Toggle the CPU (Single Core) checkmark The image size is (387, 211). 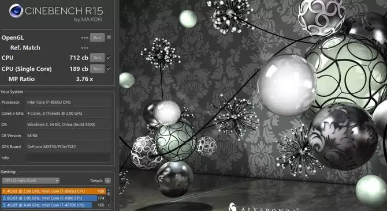(x=109, y=69)
